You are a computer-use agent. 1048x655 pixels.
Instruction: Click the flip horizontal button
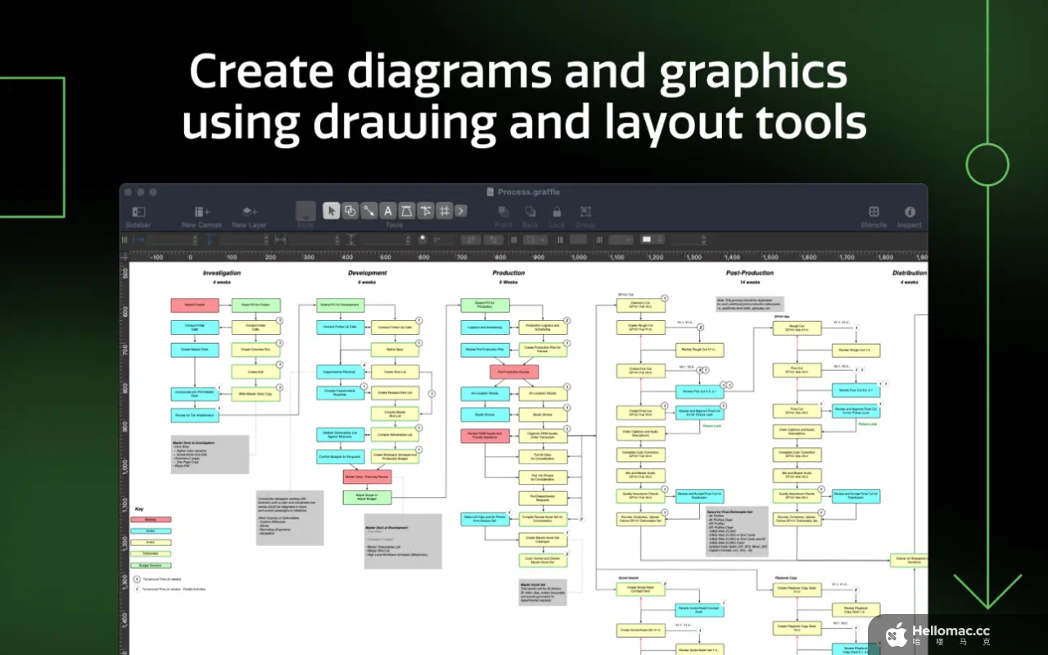point(471,240)
